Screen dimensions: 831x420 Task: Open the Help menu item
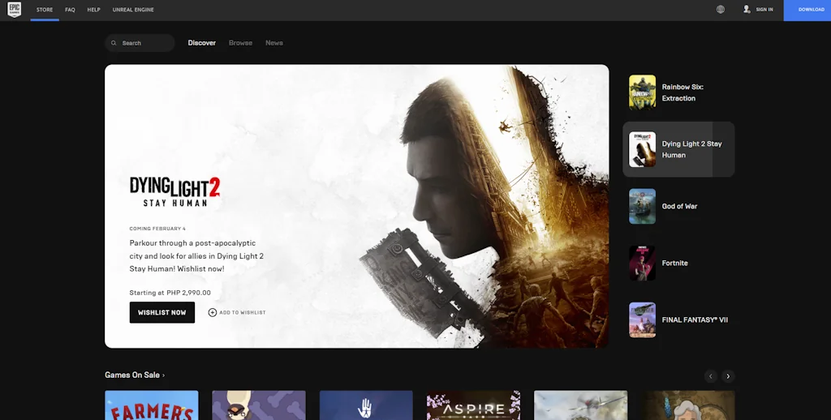[94, 10]
